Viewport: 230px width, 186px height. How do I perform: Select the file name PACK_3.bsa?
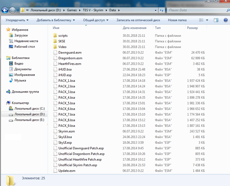[67, 92]
